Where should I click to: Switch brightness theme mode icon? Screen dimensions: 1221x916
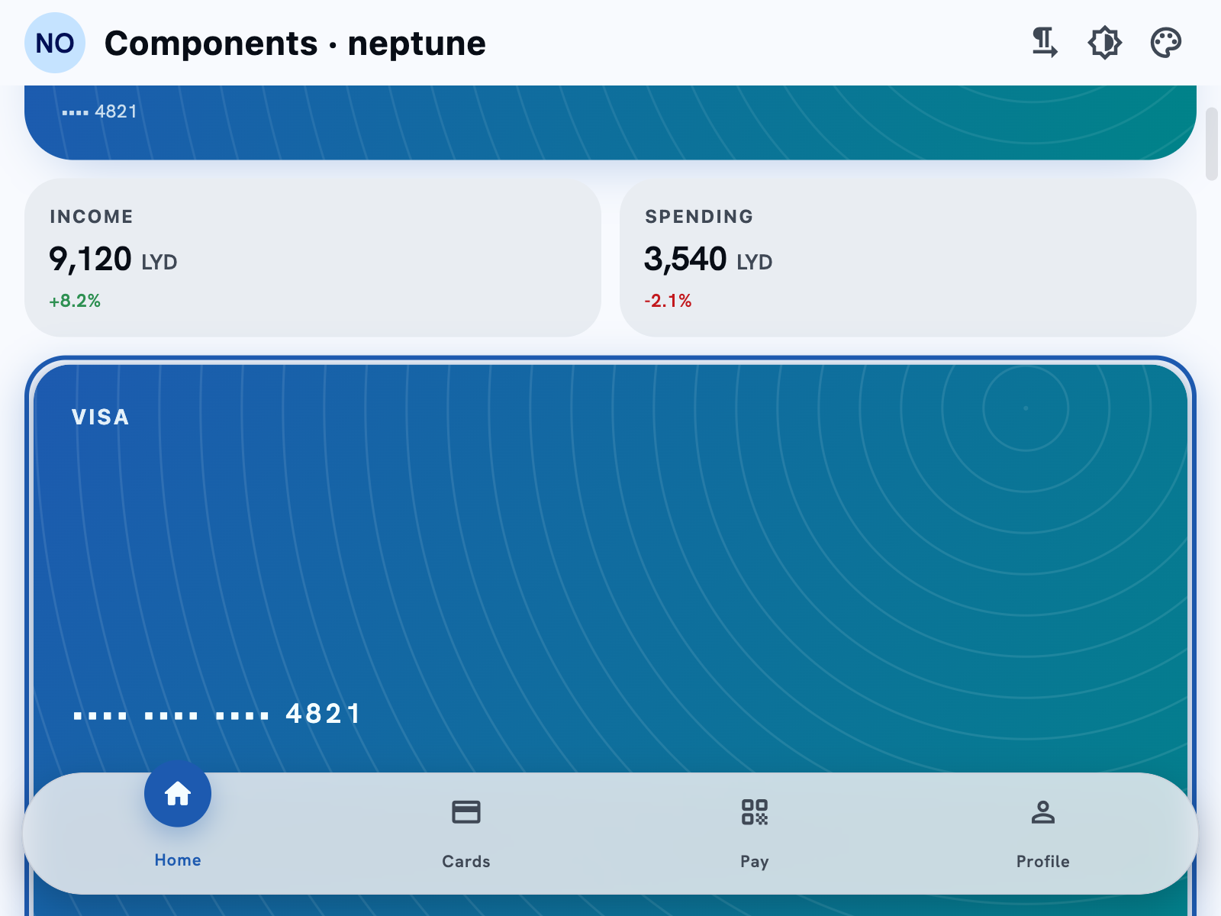[x=1105, y=43]
